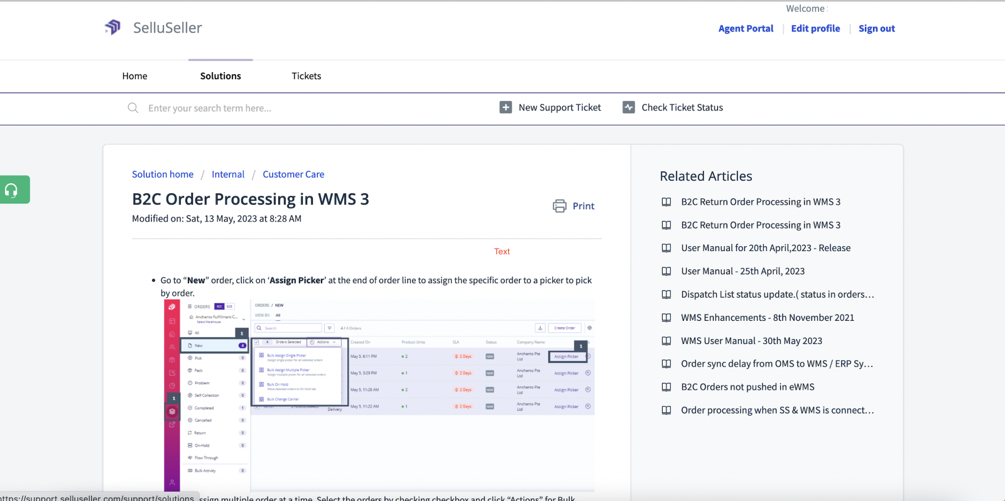Click the Check Ticket Status pulse icon
The height and width of the screenshot is (501, 1005).
tap(629, 107)
